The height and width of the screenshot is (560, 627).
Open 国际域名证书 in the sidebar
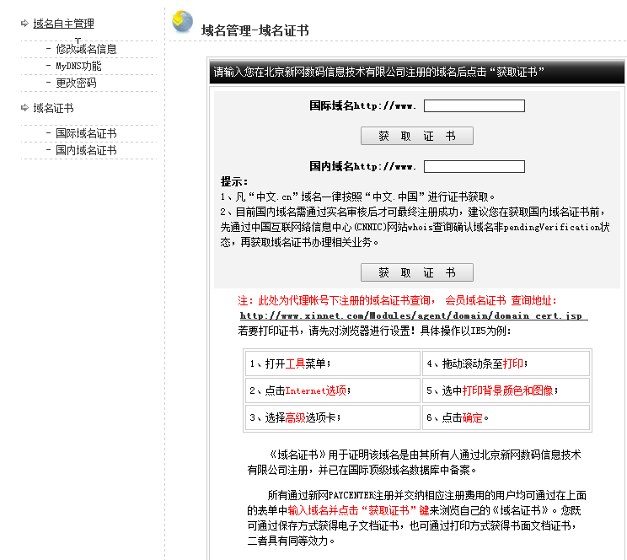click(86, 133)
